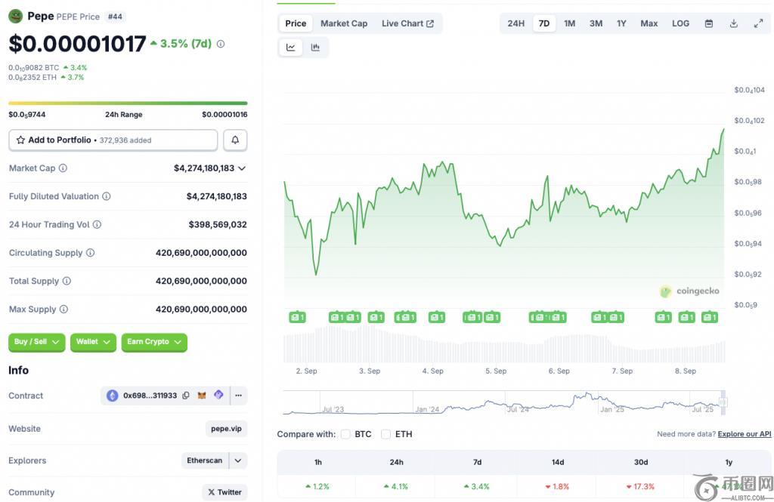Click Market Cap info icon

tap(63, 168)
